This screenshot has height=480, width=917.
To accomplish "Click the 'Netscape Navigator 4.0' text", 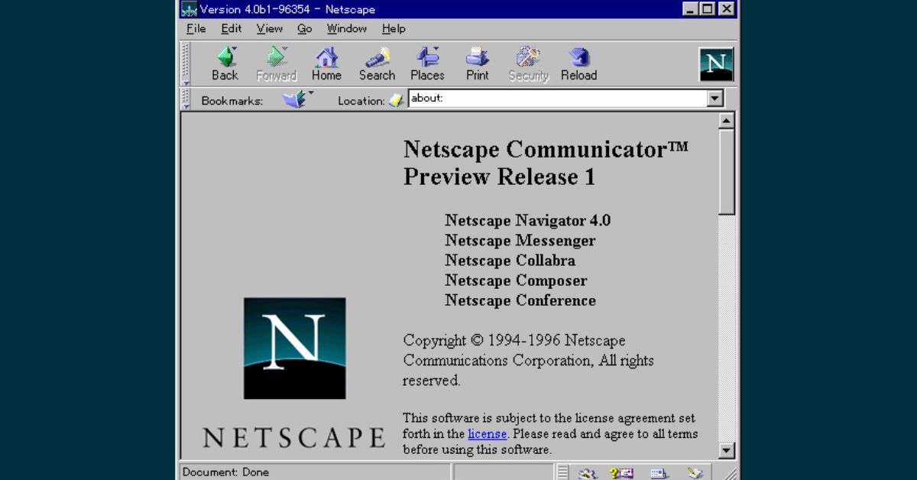I will pos(528,221).
